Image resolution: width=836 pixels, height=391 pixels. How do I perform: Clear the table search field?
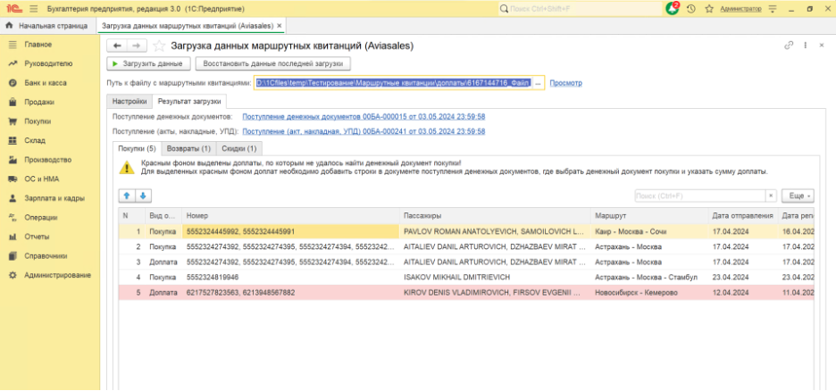(x=771, y=196)
